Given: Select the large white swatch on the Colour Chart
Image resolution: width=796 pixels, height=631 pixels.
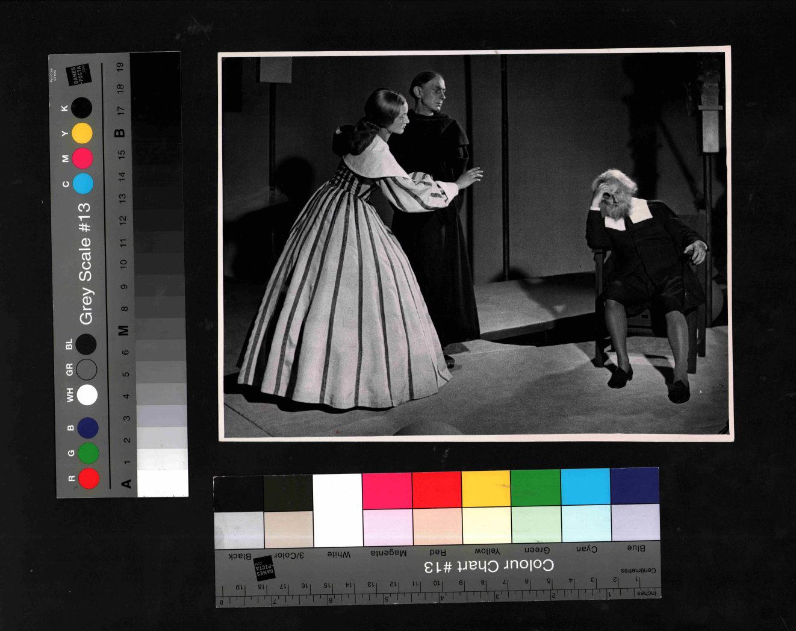Looking at the screenshot, I should click(338, 510).
